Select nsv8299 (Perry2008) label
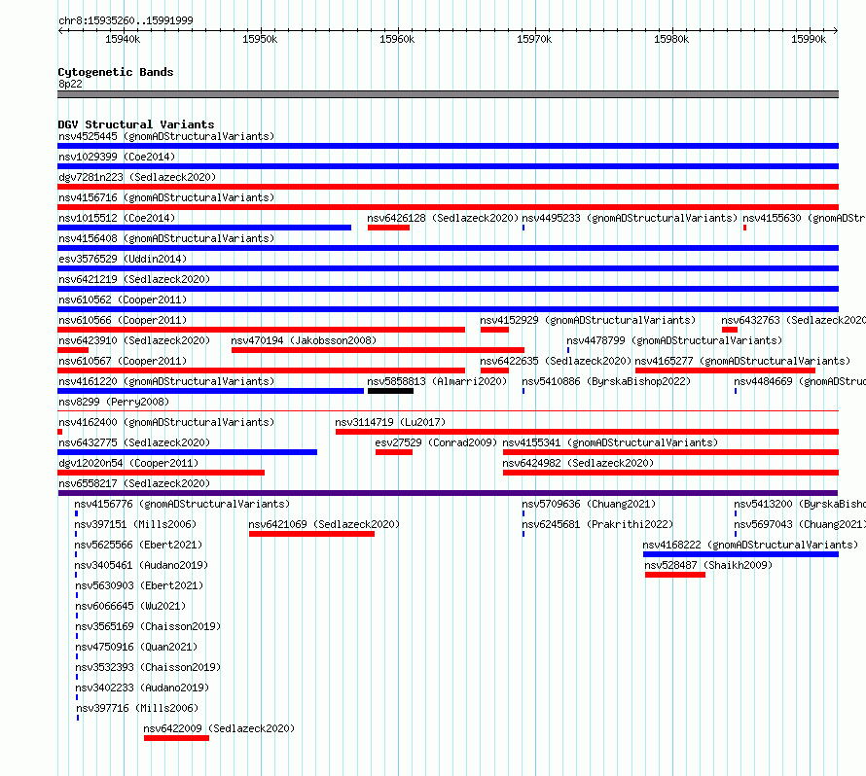This screenshot has width=866, height=776. pos(114,402)
